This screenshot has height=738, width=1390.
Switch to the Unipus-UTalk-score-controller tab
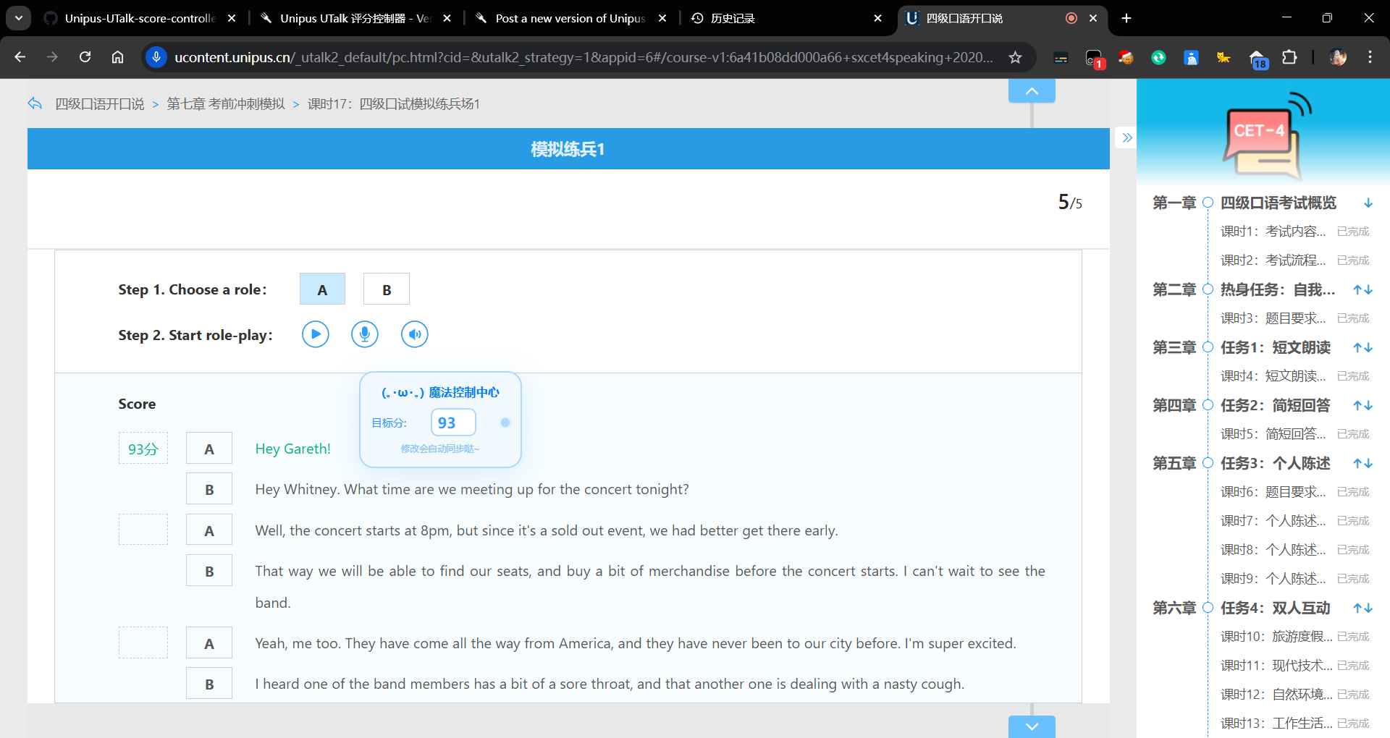point(139,18)
